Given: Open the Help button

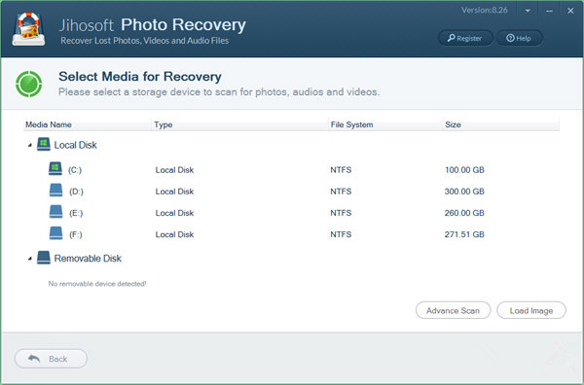Looking at the screenshot, I should pos(519,38).
